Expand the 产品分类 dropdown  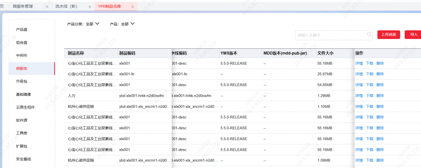coord(97,24)
